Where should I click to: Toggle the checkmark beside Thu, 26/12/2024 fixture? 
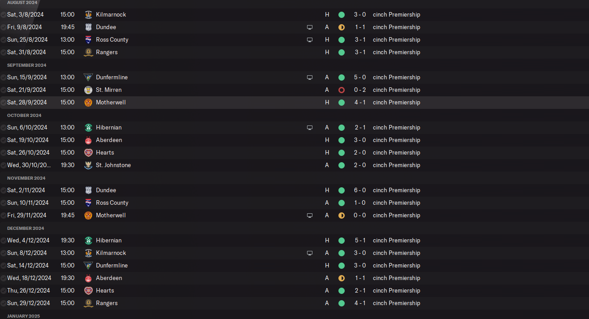4,291
